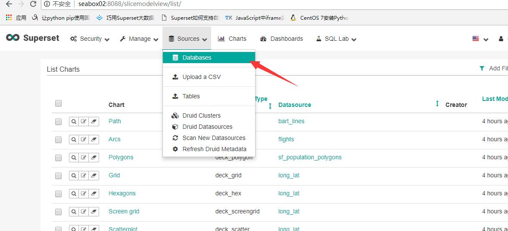Collapse the Sources dropdown menu
The height and width of the screenshot is (231, 508).
[187, 39]
